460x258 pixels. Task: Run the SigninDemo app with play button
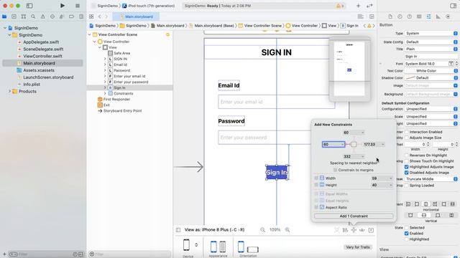coord(63,6)
